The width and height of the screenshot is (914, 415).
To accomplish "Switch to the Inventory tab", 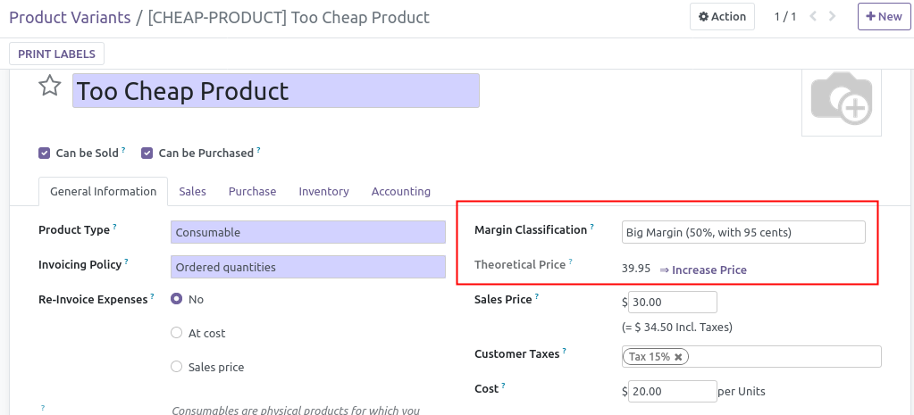I will (323, 192).
